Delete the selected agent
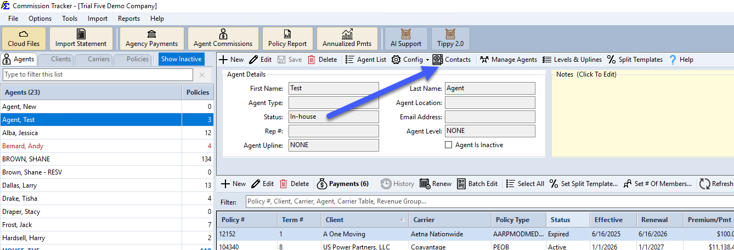The image size is (734, 250). [322, 60]
